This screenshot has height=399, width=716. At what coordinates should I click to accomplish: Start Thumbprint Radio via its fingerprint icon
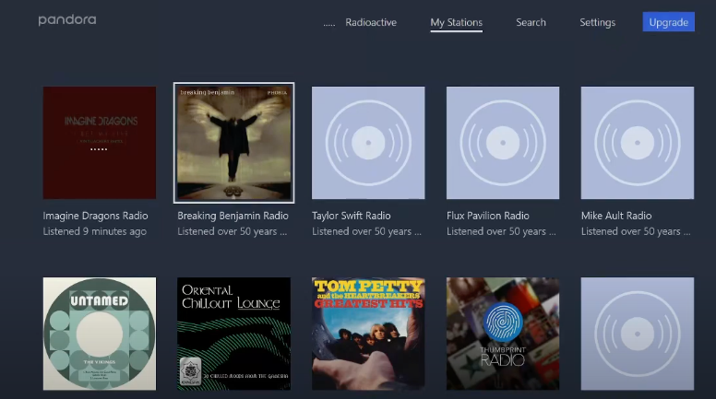coord(503,324)
